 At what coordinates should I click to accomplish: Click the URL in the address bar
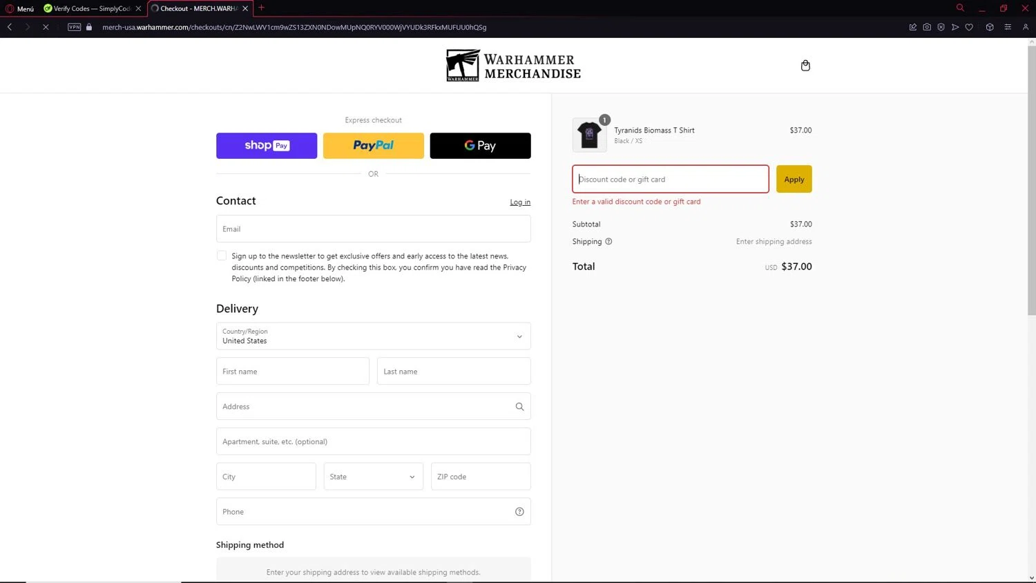pos(294,27)
